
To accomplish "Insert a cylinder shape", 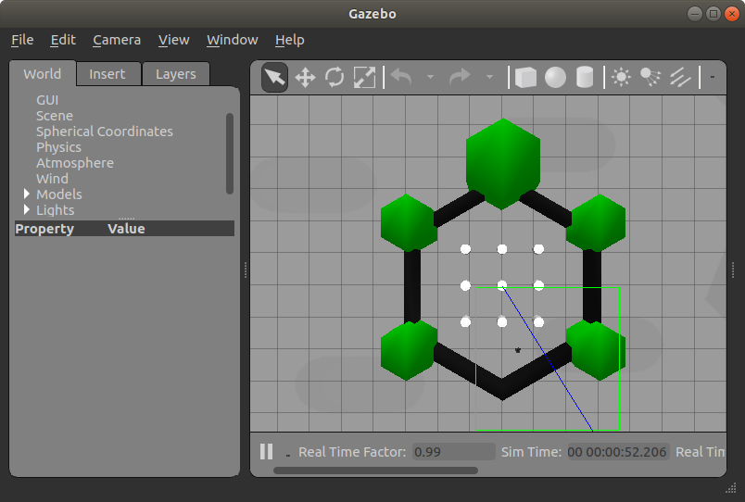I will 585,77.
